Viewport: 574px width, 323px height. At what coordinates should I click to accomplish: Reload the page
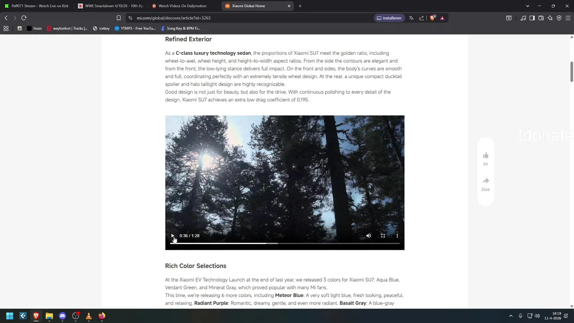point(24,18)
